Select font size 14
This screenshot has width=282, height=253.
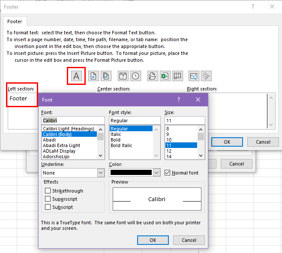(181, 157)
